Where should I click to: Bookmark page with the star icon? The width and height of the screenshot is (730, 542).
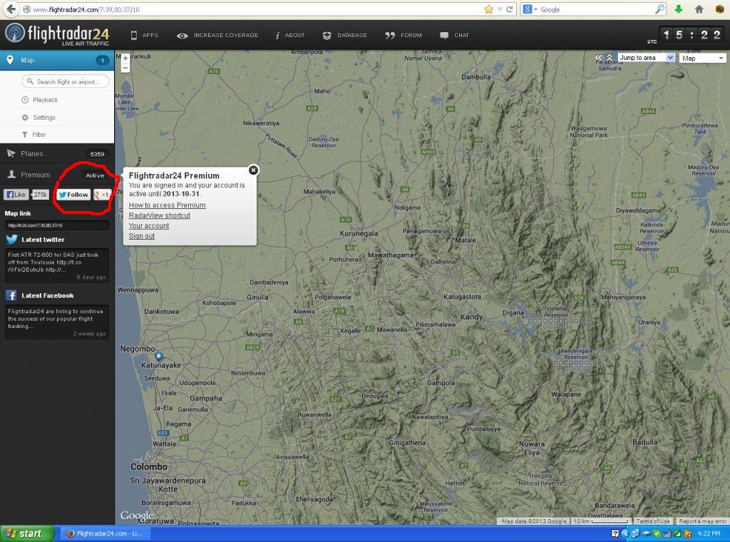(x=488, y=9)
